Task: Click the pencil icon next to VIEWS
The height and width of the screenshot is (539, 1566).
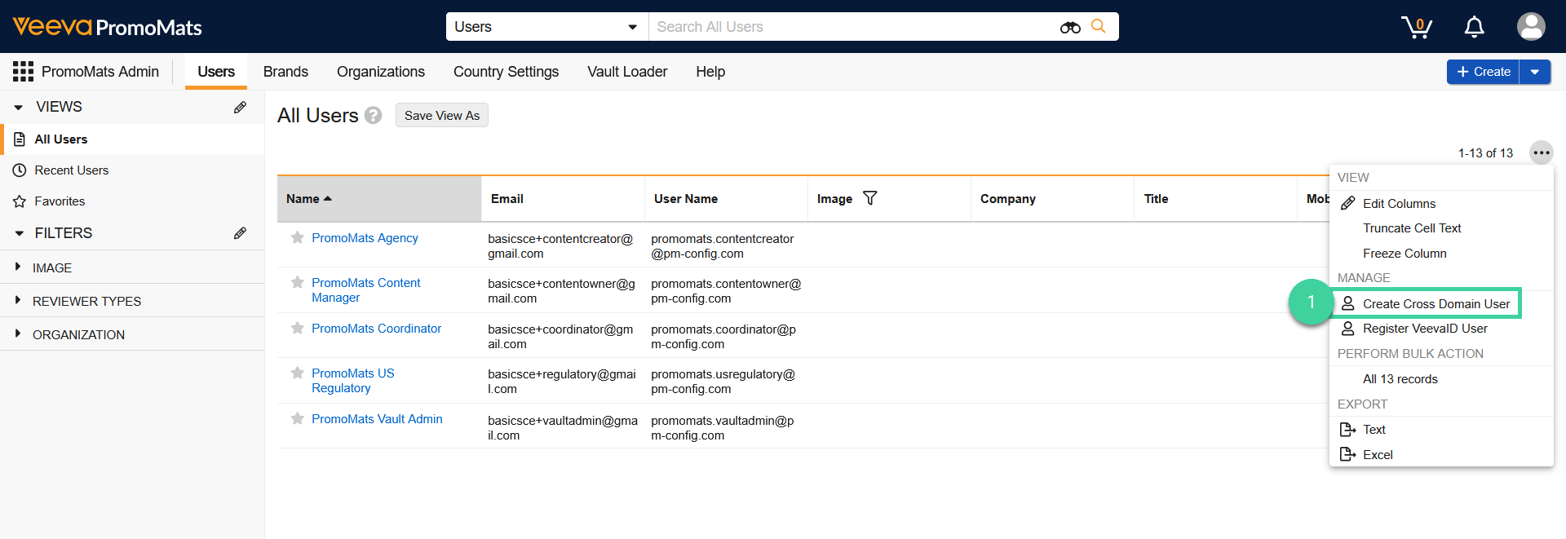Action: click(x=240, y=107)
